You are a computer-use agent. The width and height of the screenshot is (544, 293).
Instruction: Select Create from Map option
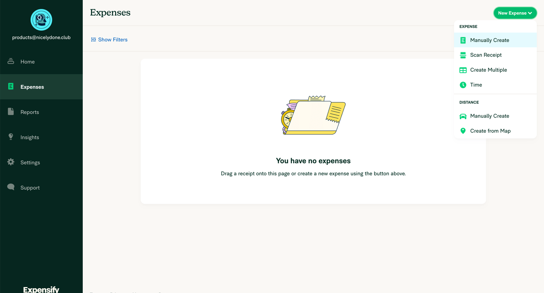pyautogui.click(x=495, y=131)
